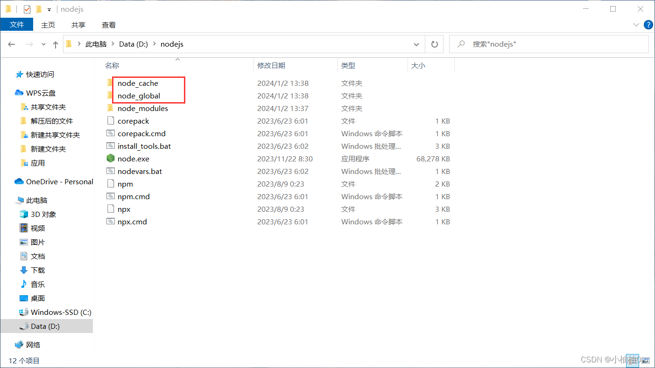
Task: Open Quick access star in sidebar
Action: (x=35, y=74)
